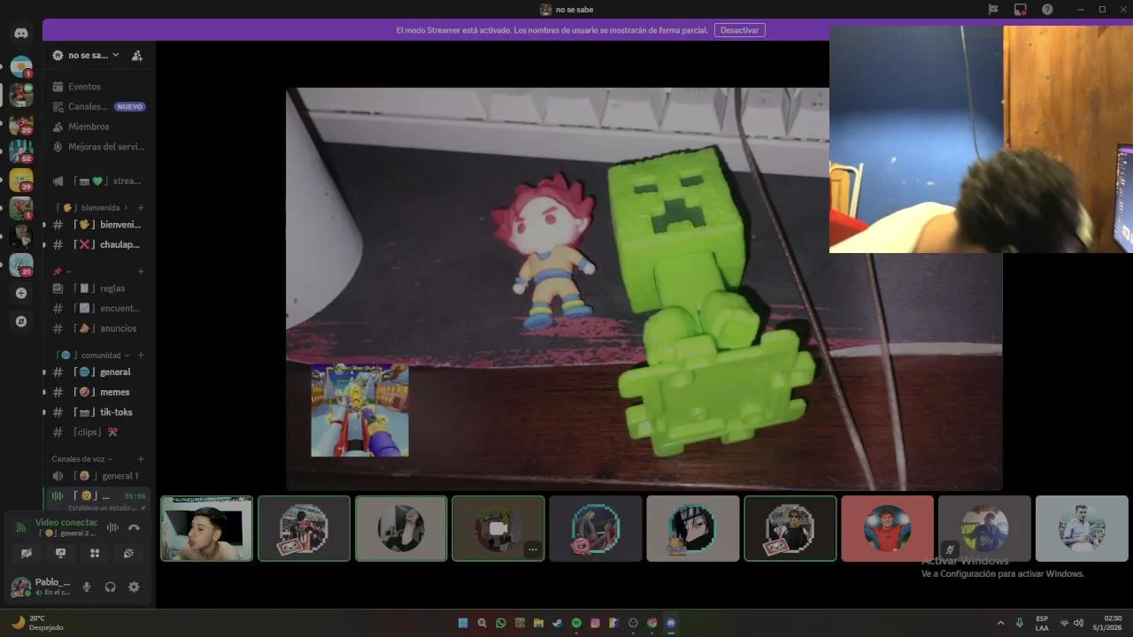Create channel in bienvenida category
Screen dimensions: 1133x637
pos(141,207)
